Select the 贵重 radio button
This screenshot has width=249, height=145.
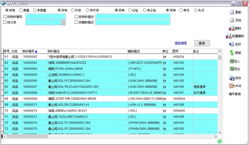coord(21,10)
